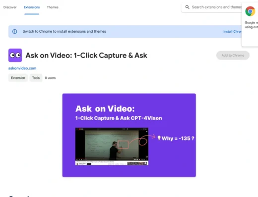
Task: Click the Chrome logo in the popup
Action: (x=250, y=11)
